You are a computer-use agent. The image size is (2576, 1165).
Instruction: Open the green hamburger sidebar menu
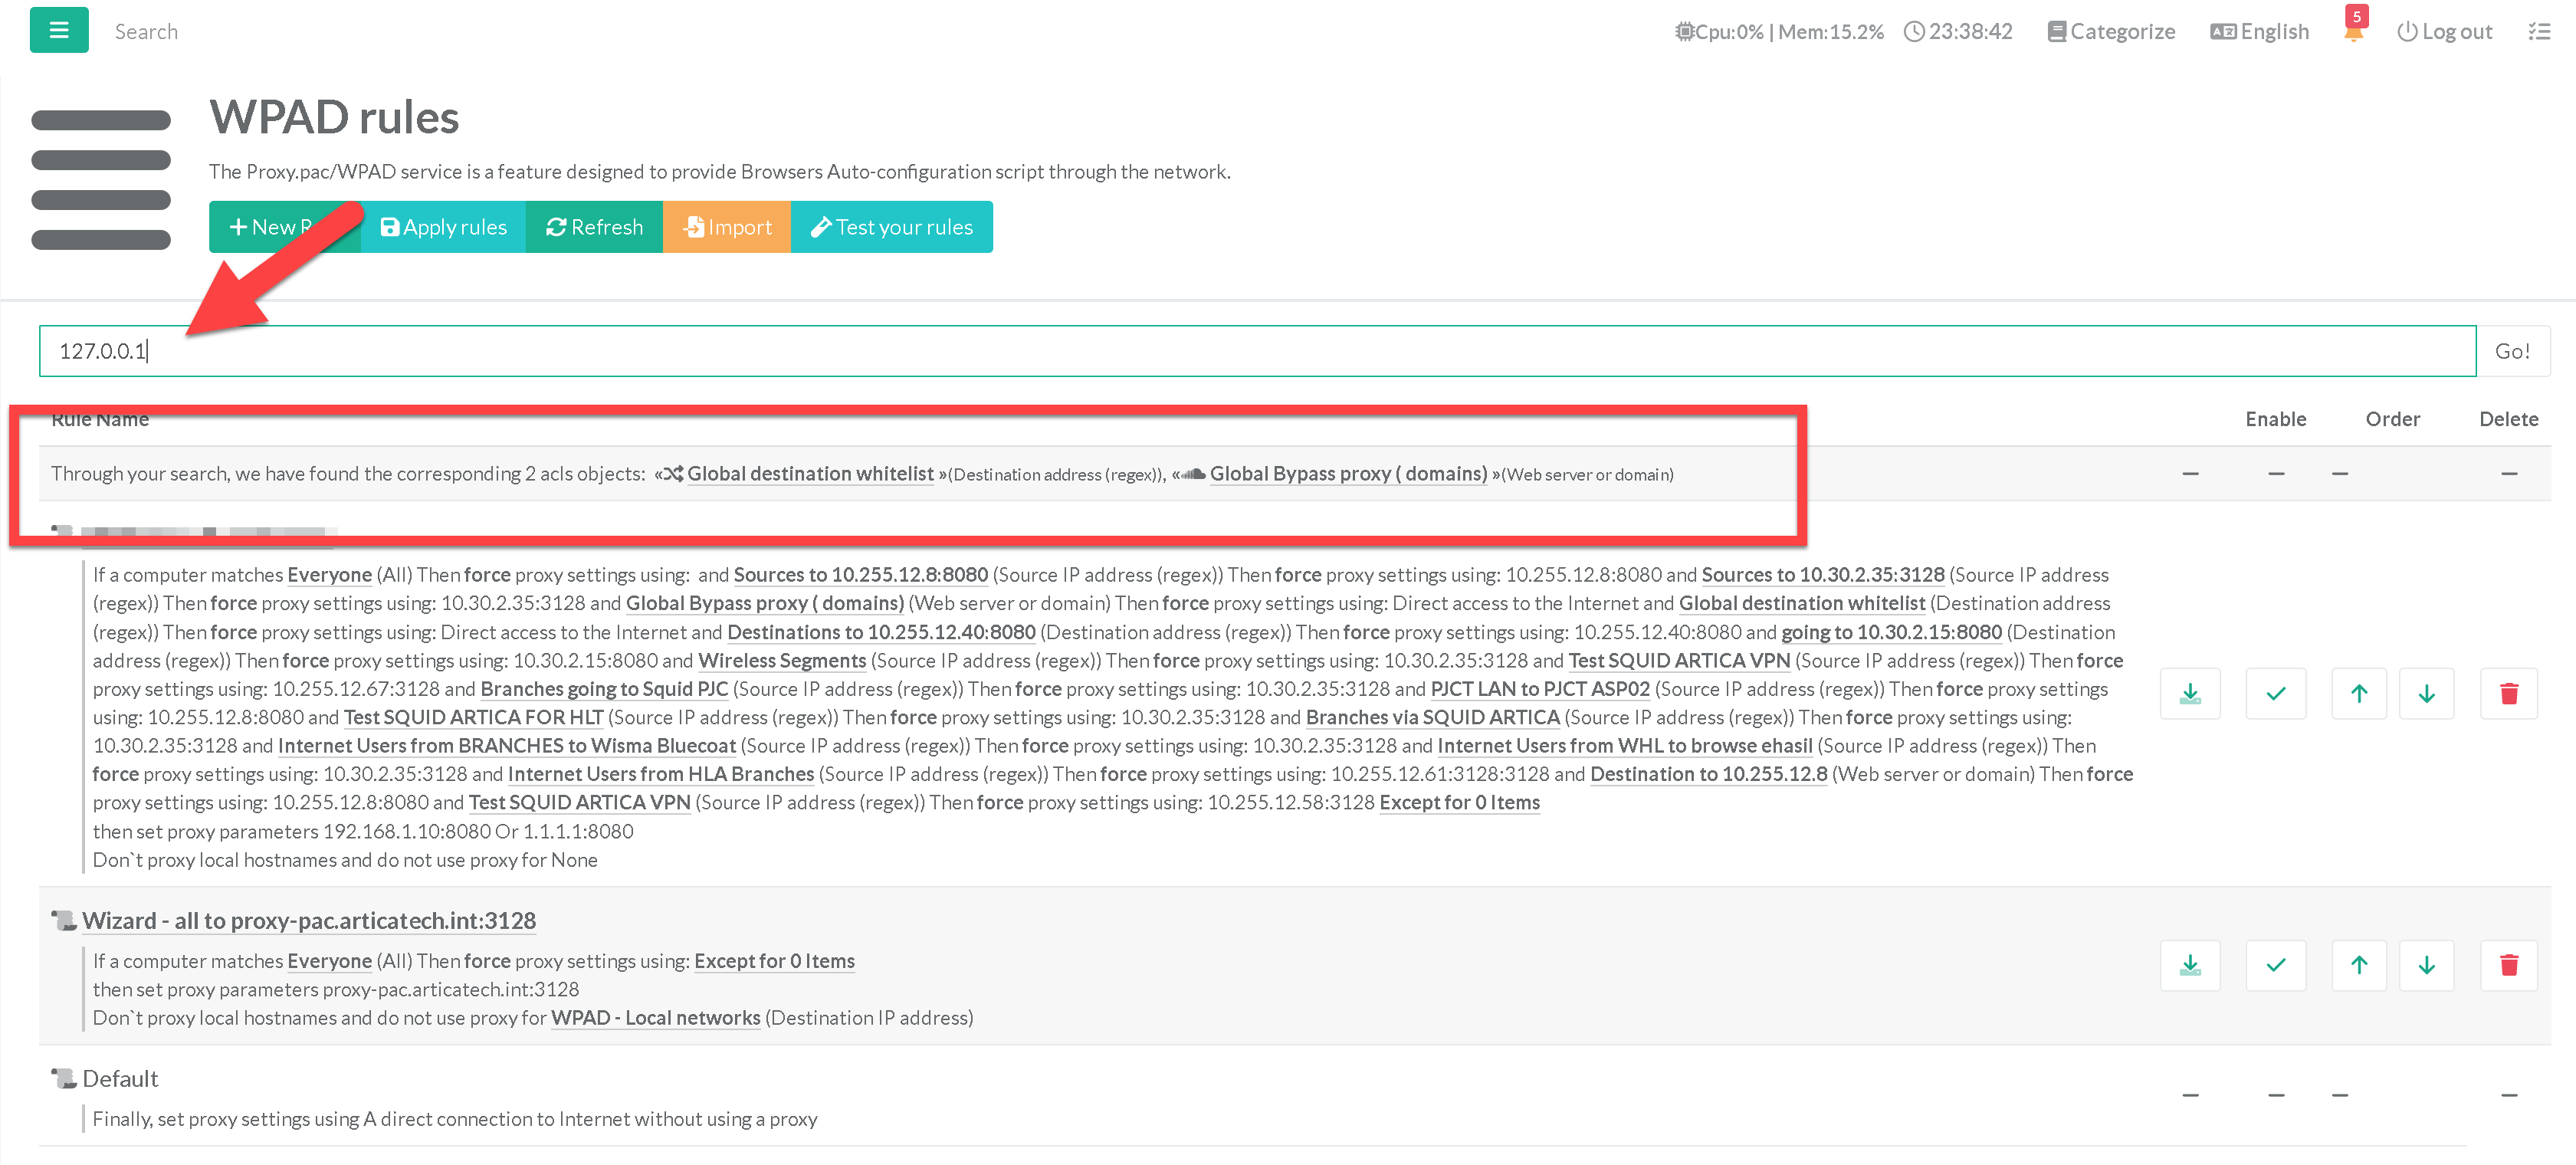pyautogui.click(x=59, y=30)
